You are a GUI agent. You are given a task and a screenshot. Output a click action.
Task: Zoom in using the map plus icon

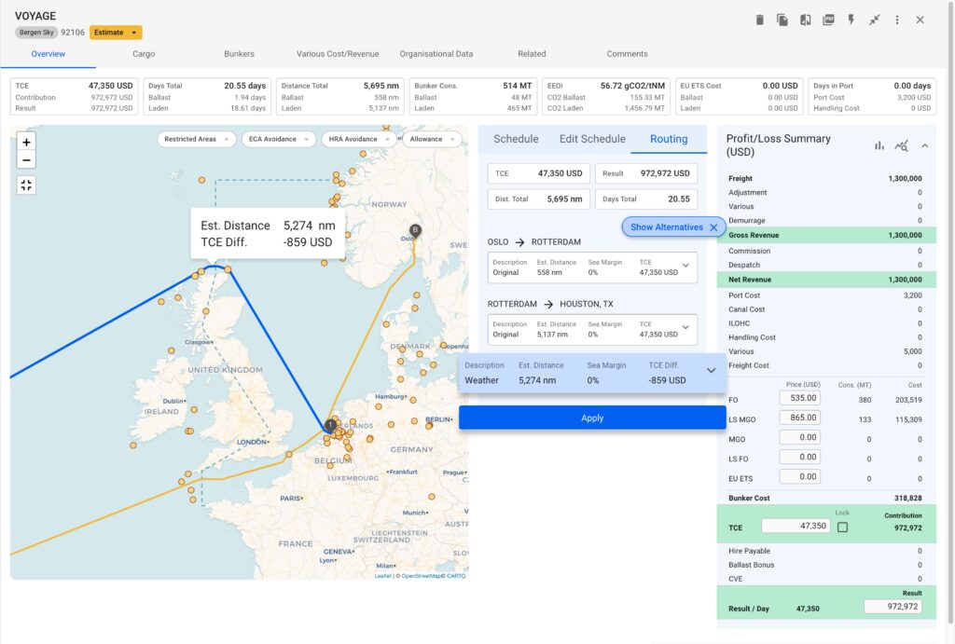(x=25, y=143)
